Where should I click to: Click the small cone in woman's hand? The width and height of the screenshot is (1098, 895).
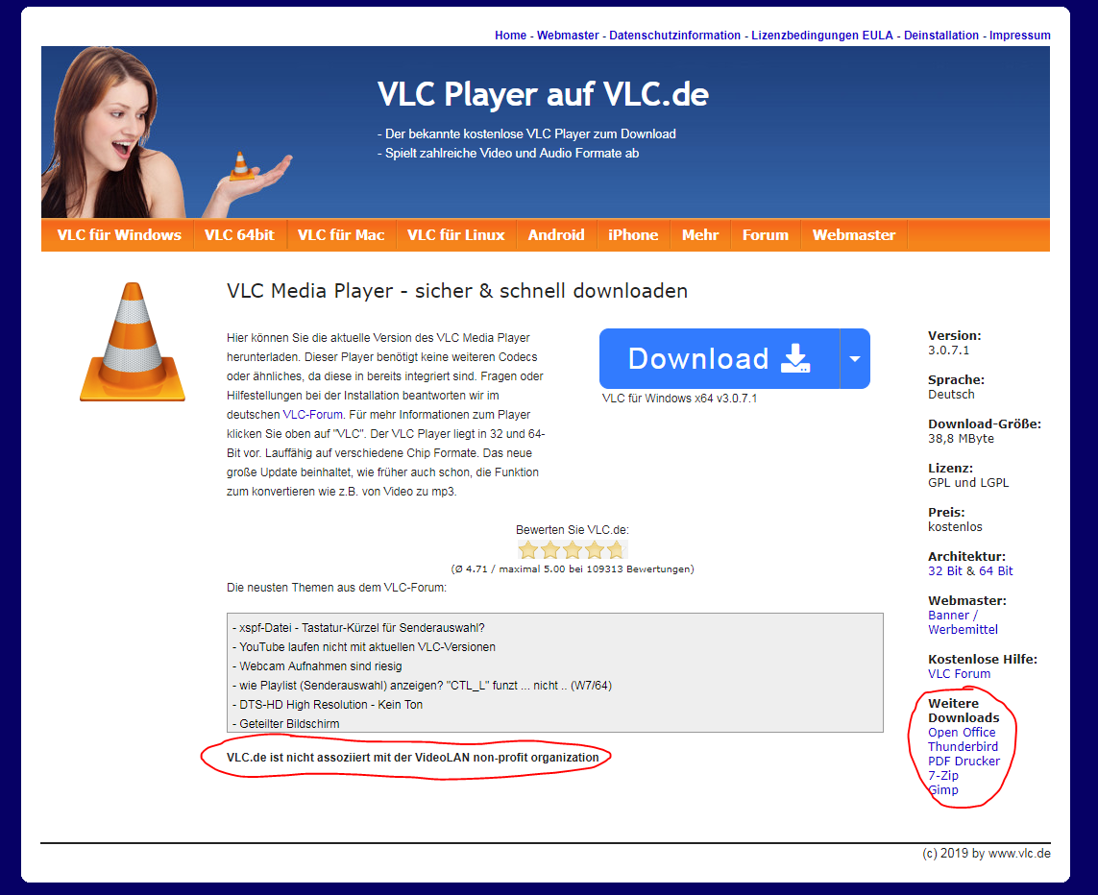pyautogui.click(x=241, y=166)
